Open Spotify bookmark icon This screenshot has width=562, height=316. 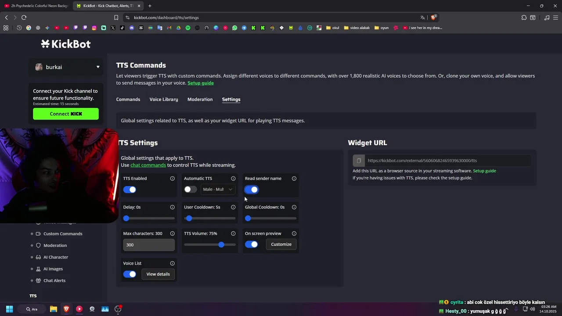pyautogui.click(x=188, y=28)
